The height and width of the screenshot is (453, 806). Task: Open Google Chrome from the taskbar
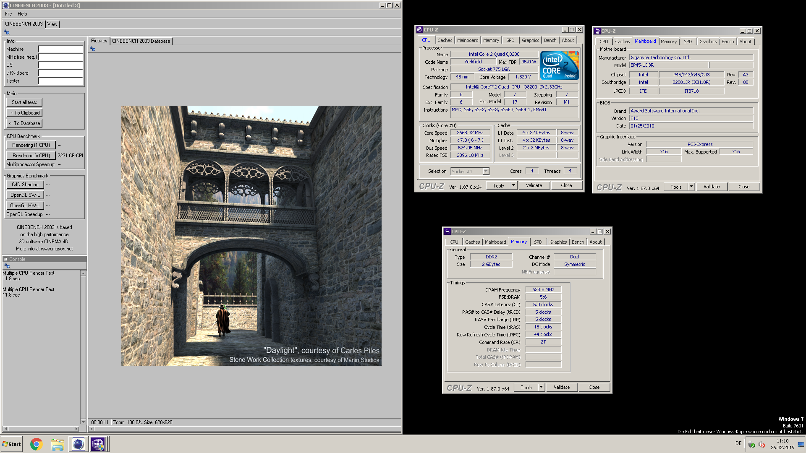tap(37, 444)
